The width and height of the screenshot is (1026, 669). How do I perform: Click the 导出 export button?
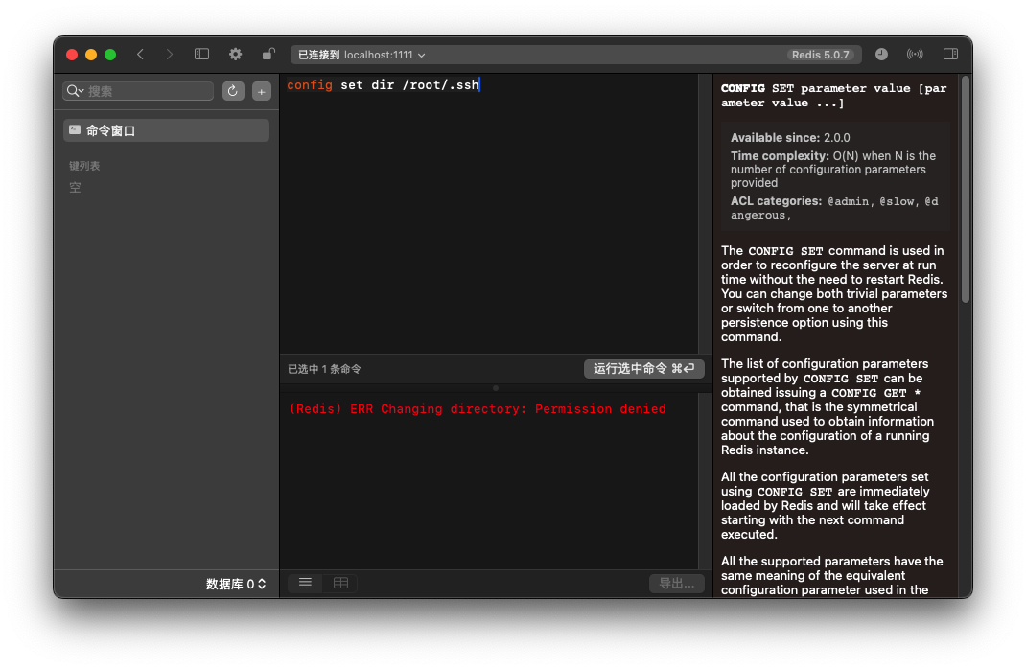(x=676, y=584)
